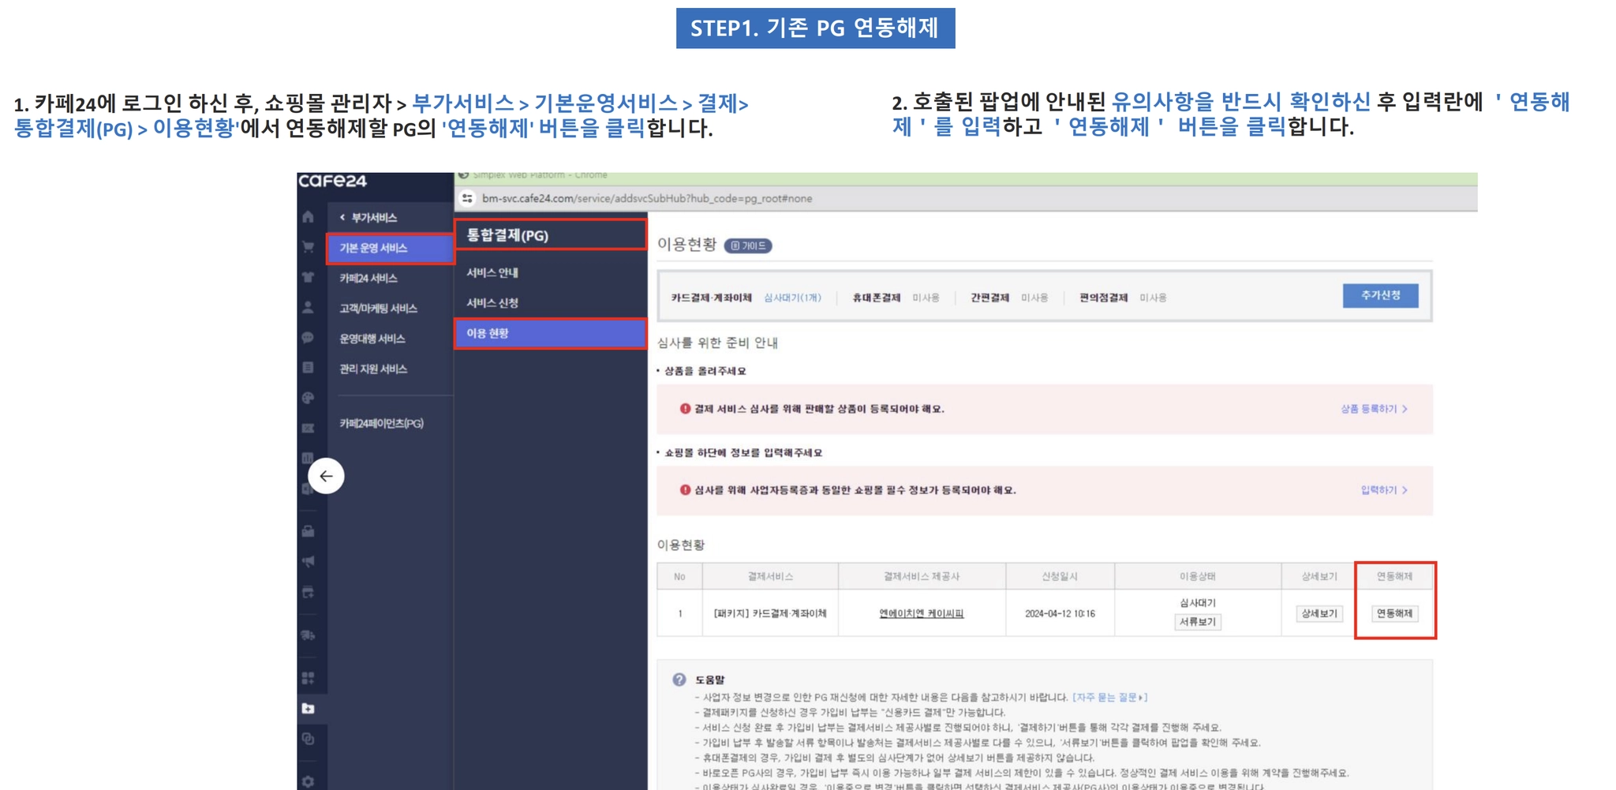
Task: Click the 심사대기(1개) status link
Action: point(792,298)
